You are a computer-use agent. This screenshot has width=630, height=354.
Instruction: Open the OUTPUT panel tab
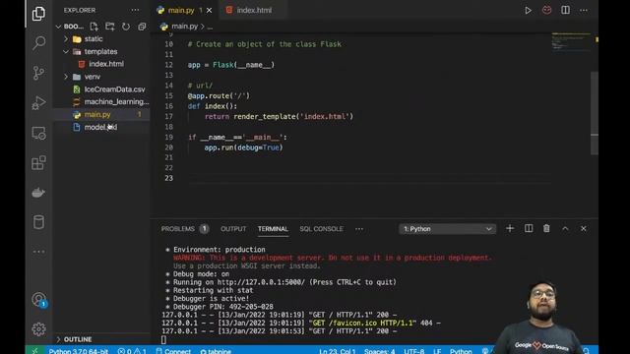[x=233, y=229]
